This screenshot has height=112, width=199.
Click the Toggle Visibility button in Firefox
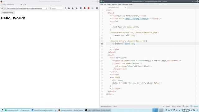[x=7, y=12]
